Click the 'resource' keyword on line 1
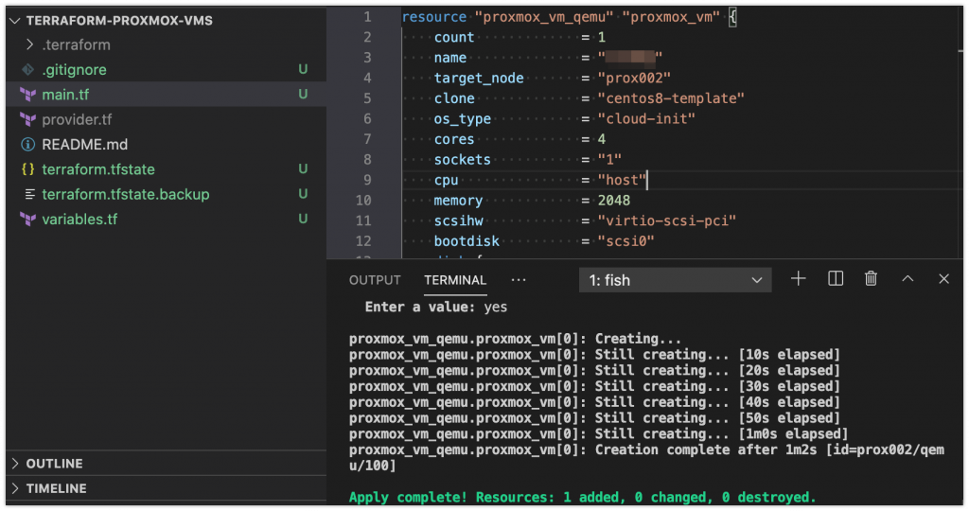Image resolution: width=969 pixels, height=511 pixels. pyautogui.click(x=433, y=17)
